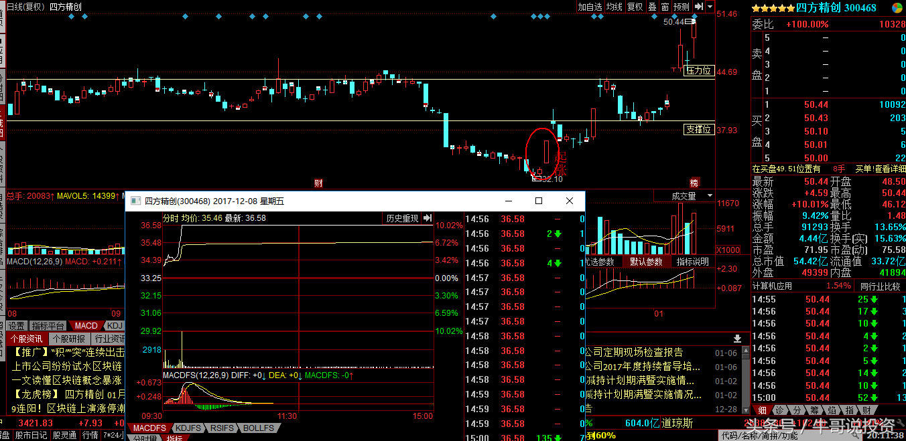Switch to the MACD indicator tab

coord(86,326)
